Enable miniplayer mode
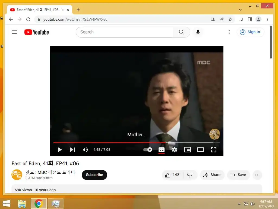278x209 pixels. click(187, 150)
